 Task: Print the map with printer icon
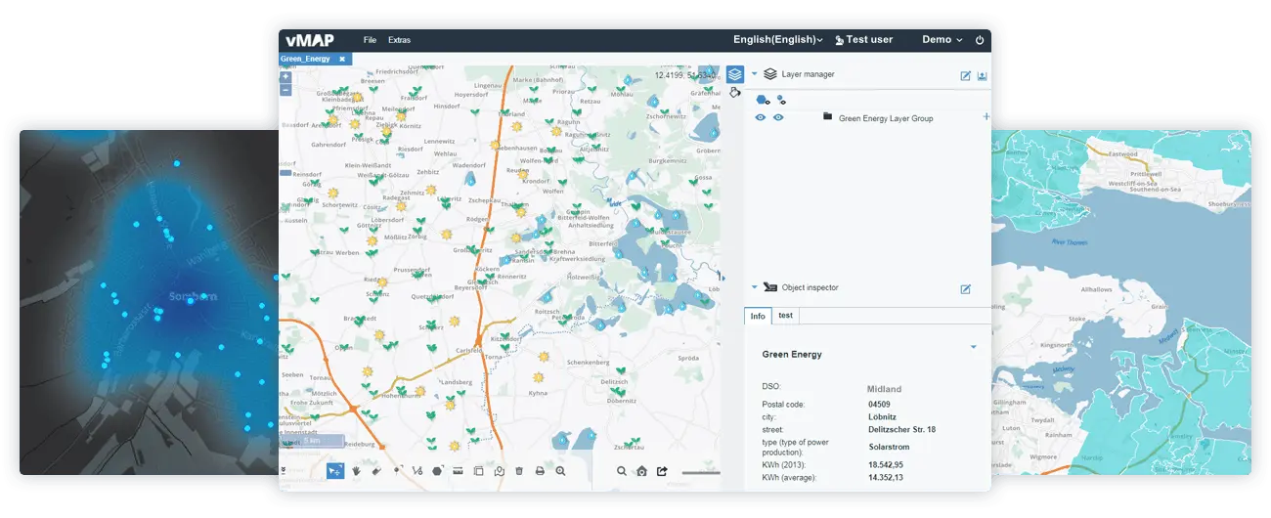540,471
